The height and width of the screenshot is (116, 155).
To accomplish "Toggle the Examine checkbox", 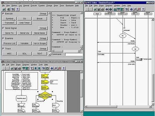I will pyautogui.click(x=3, y=38).
